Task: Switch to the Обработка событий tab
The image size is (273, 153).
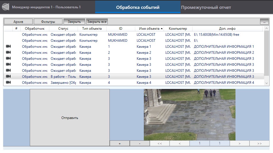Action: [138, 7]
